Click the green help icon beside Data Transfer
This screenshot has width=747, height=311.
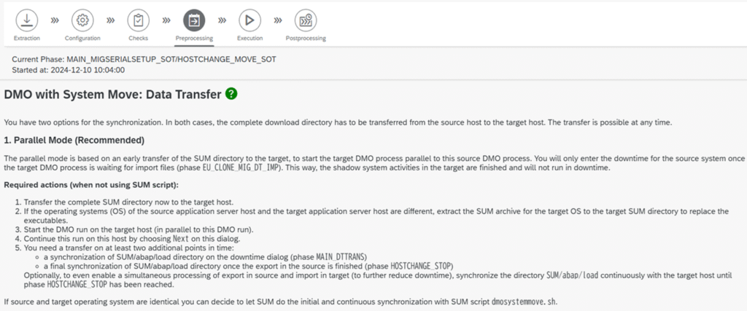click(231, 94)
